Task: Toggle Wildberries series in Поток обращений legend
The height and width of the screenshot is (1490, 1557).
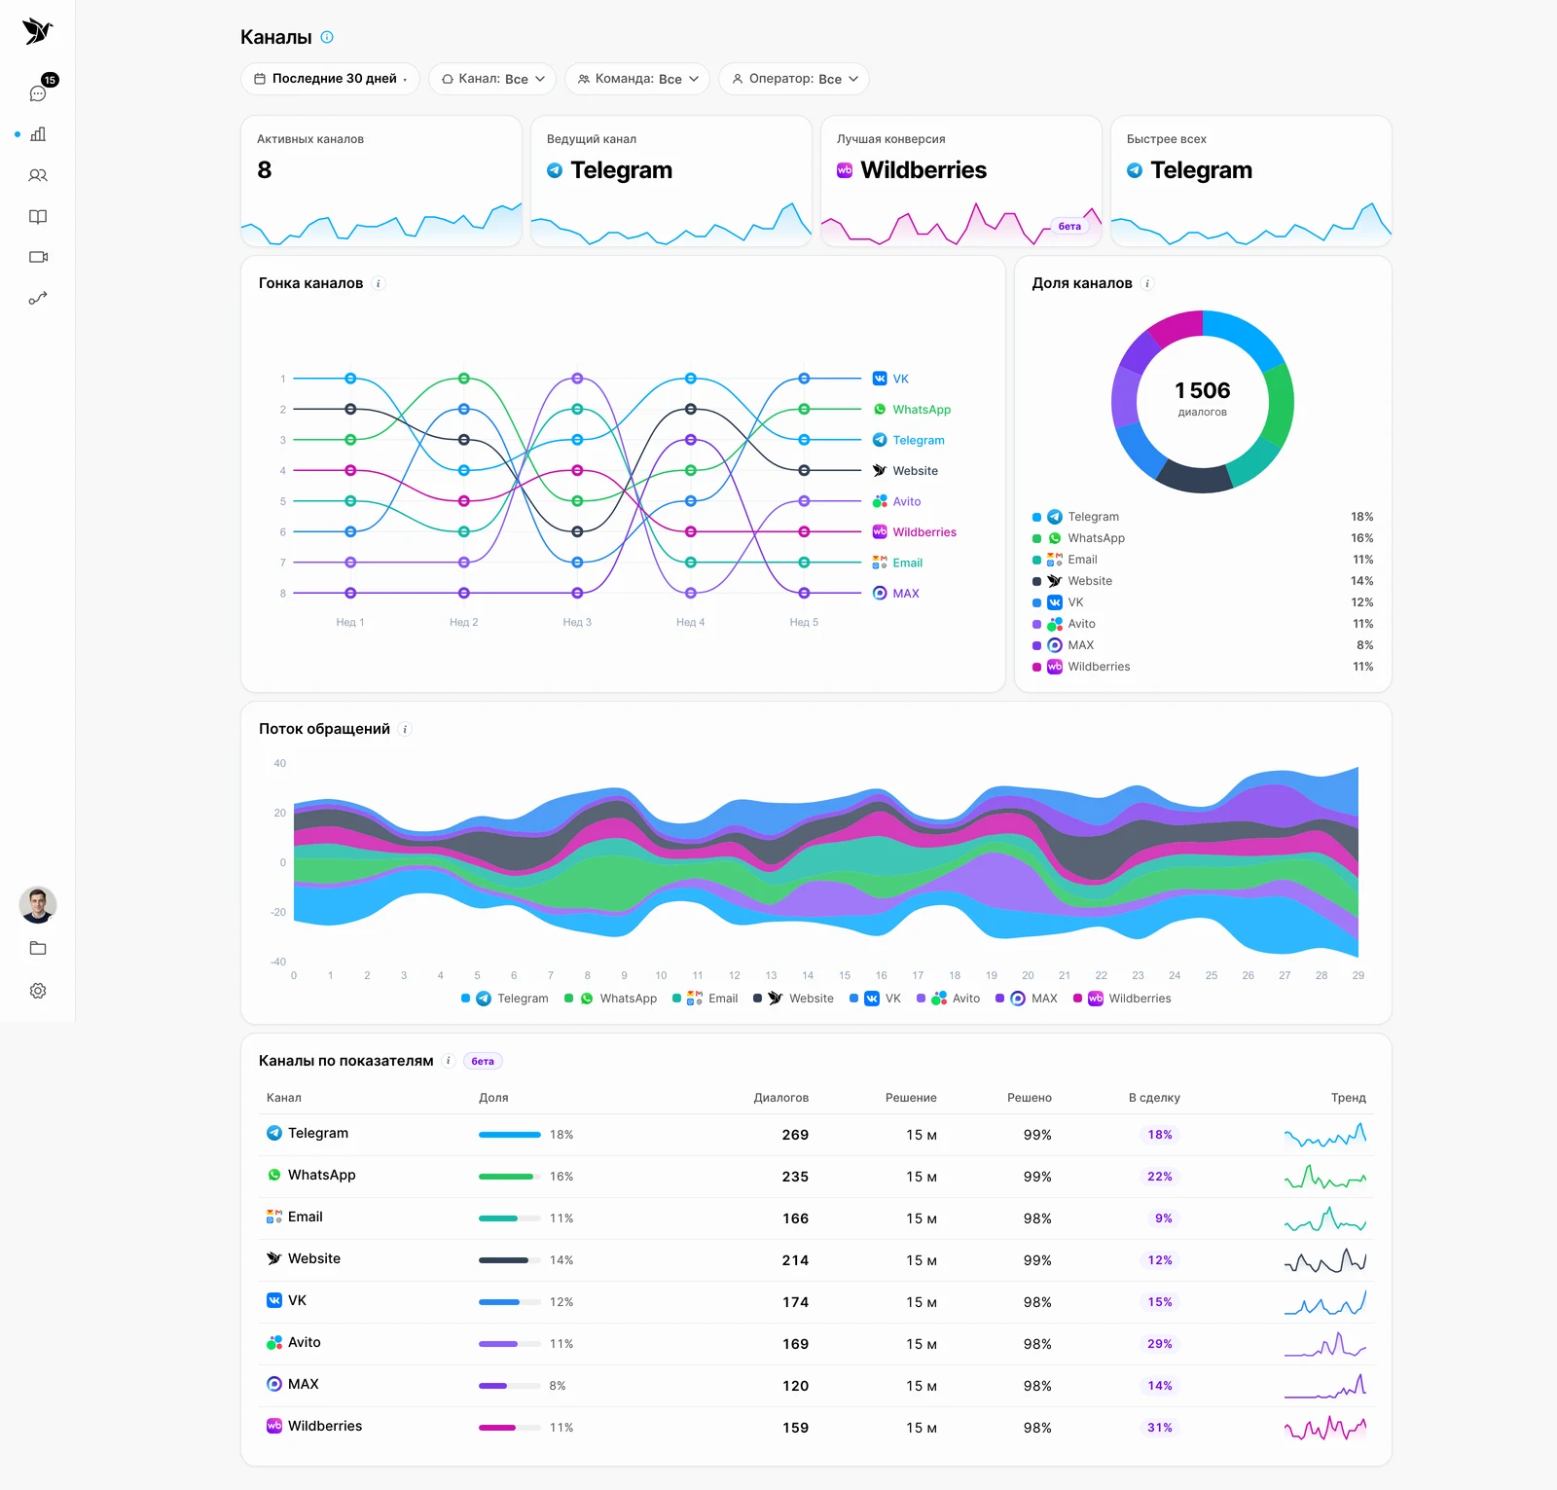Action: 1123,999
